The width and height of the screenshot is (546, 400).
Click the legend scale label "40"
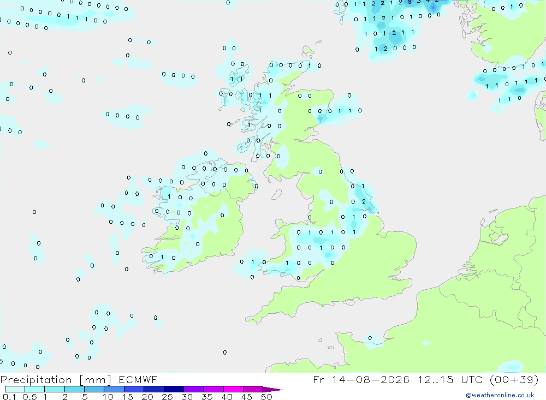[227, 397]
